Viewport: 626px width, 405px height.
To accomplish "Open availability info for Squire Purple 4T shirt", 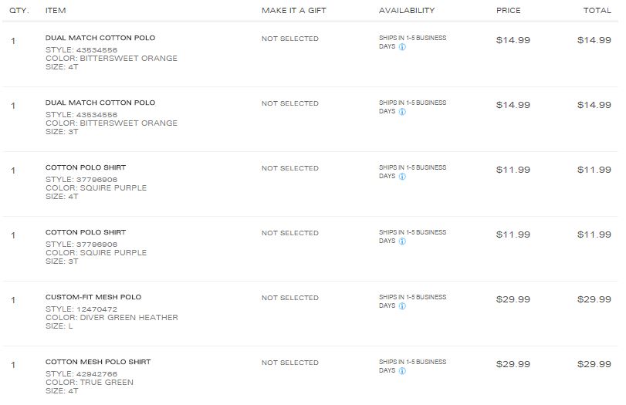I will pyautogui.click(x=403, y=177).
